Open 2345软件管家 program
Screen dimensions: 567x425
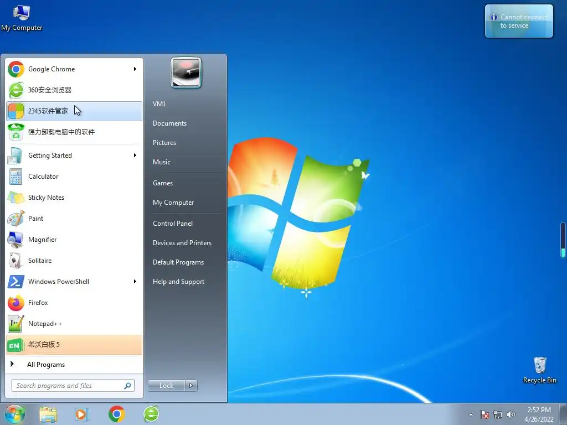[x=74, y=111]
